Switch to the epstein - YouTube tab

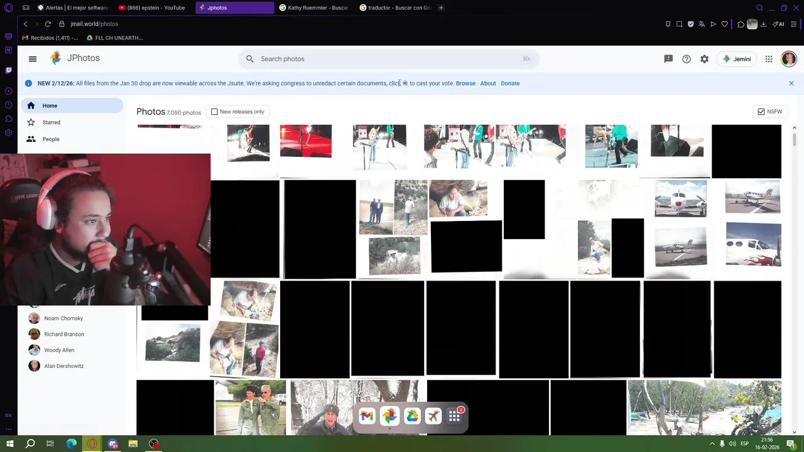151,8
